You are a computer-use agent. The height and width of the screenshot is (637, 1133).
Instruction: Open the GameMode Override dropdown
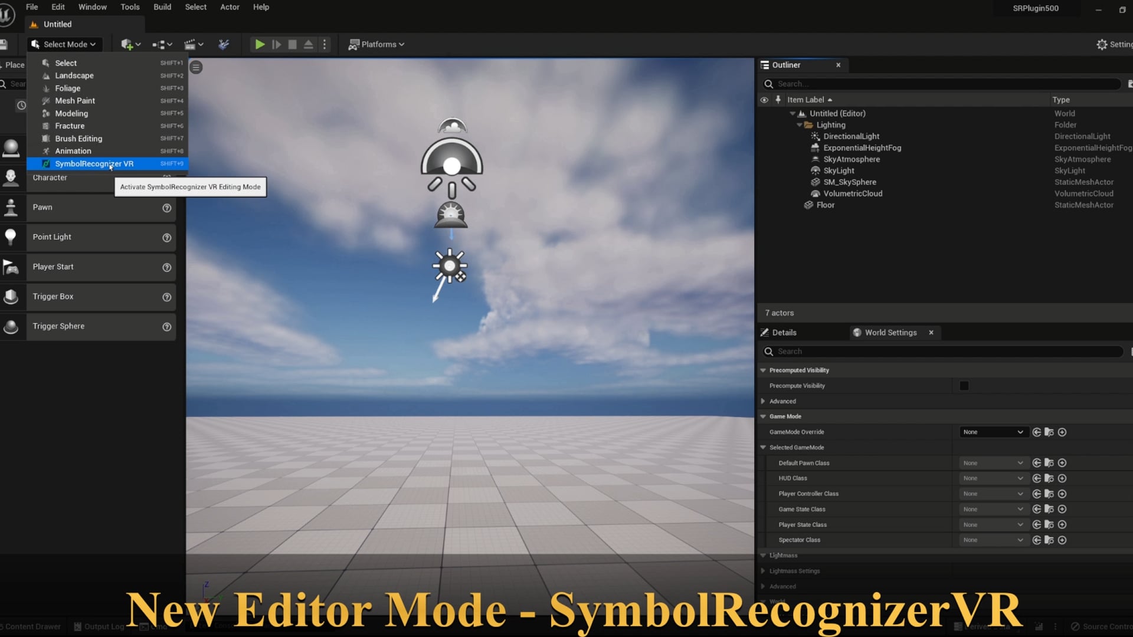tap(993, 432)
